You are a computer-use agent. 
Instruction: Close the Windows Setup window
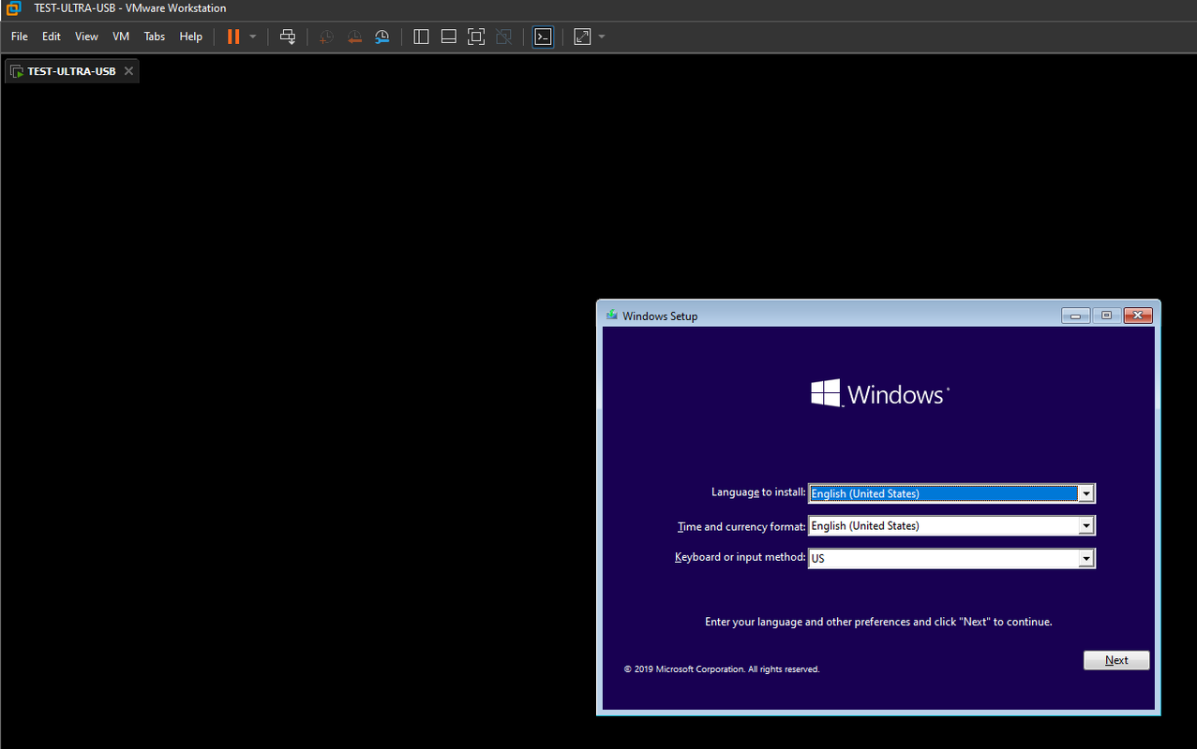click(1138, 316)
